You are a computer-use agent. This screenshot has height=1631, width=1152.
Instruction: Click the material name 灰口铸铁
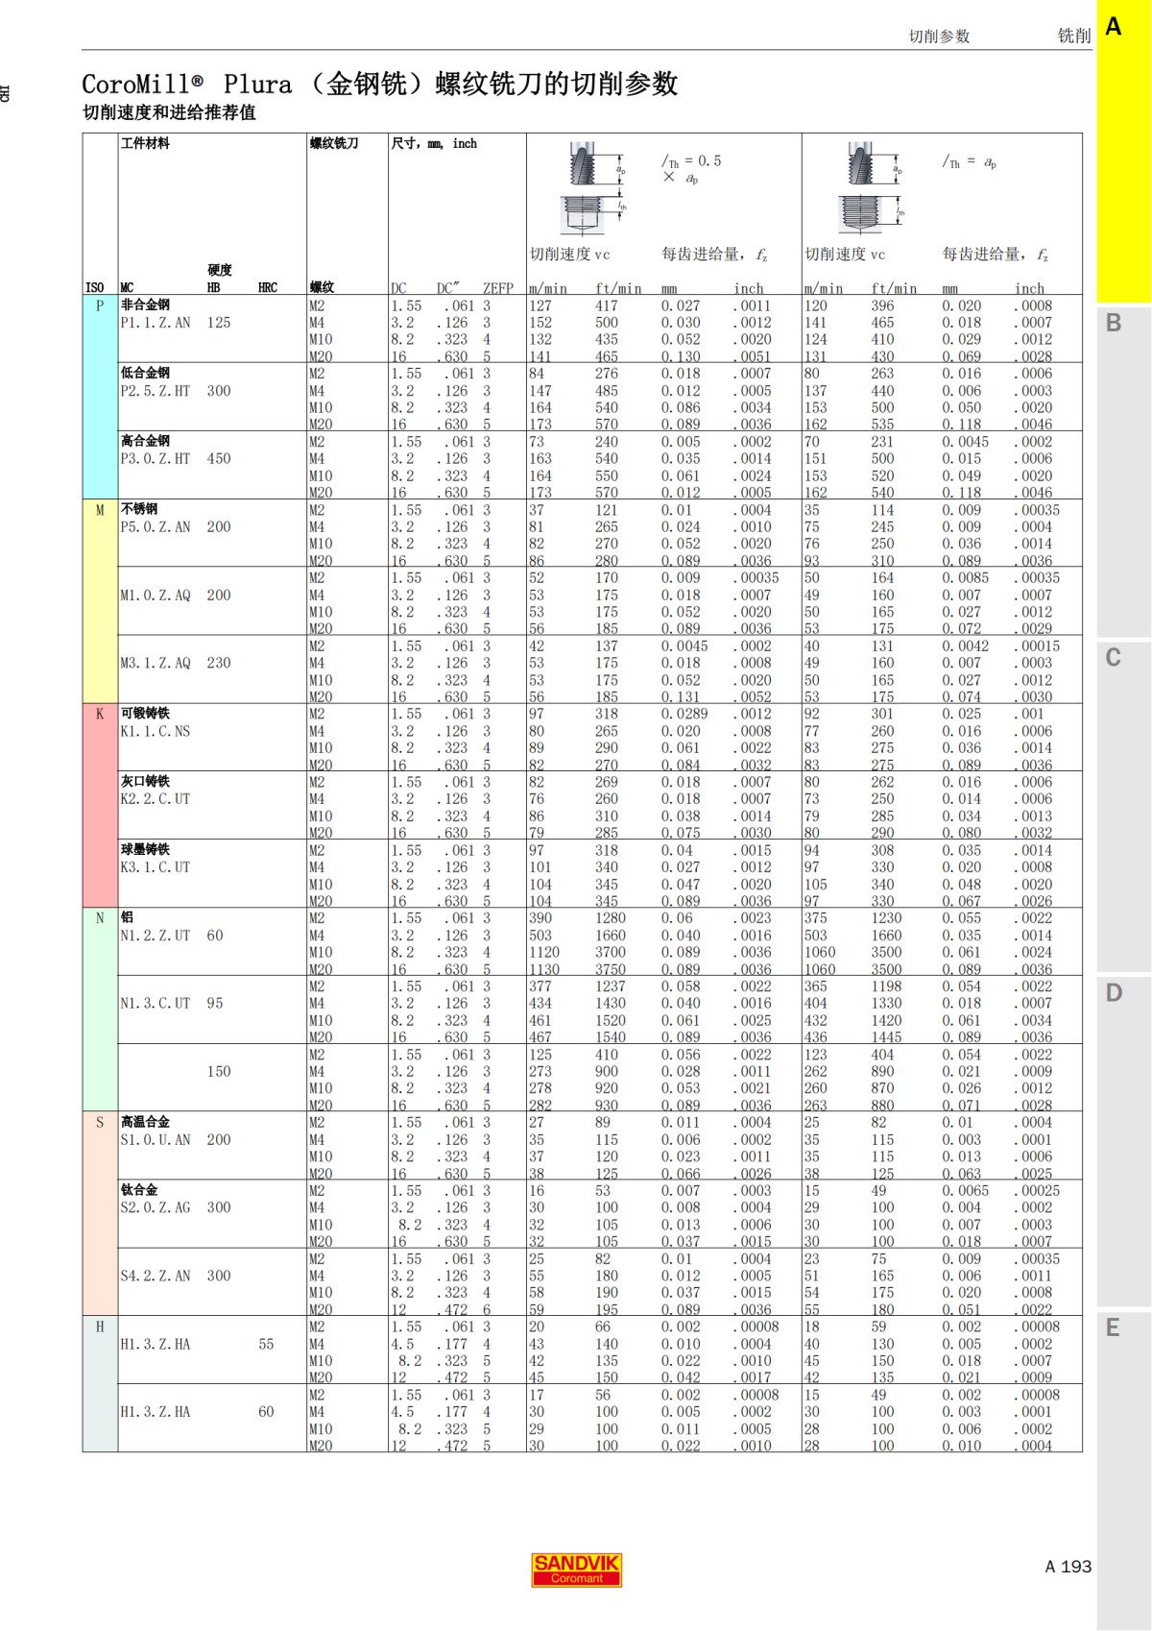(x=145, y=781)
